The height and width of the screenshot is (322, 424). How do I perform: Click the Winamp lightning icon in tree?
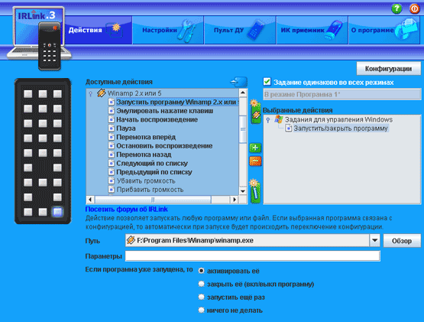(101, 93)
